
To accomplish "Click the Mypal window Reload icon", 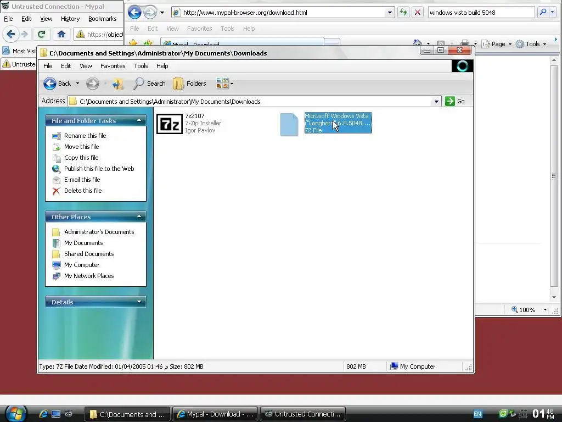I will tap(41, 34).
